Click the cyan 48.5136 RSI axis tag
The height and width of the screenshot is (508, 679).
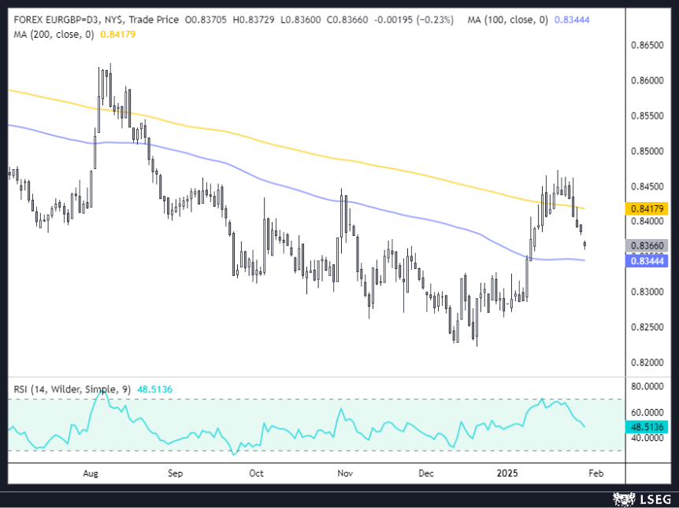click(649, 425)
